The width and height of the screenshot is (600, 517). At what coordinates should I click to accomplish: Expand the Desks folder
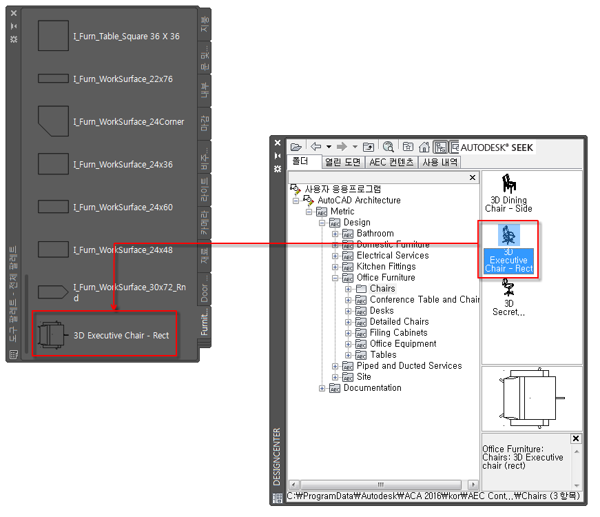coord(348,311)
